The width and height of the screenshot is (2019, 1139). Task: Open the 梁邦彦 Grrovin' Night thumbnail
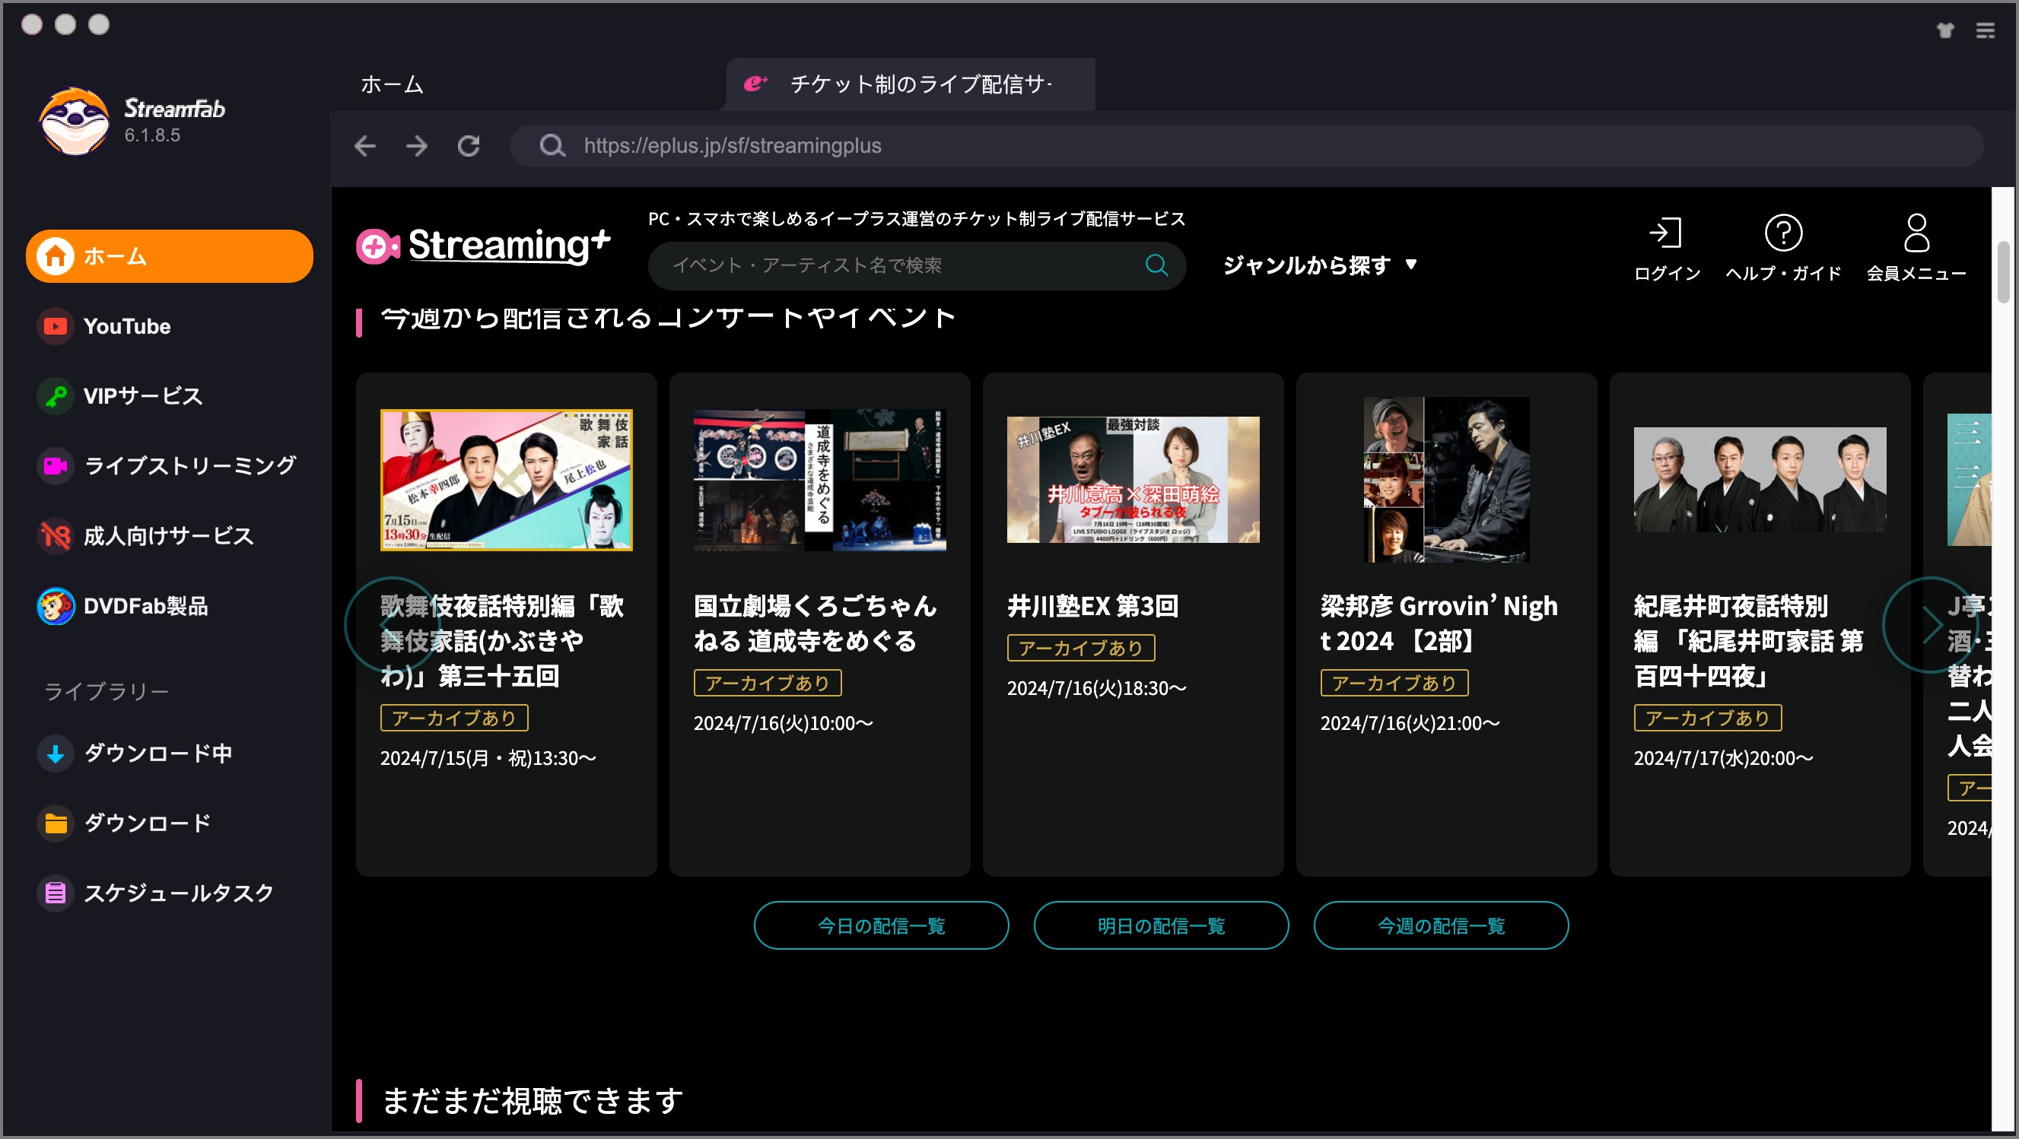(1447, 480)
